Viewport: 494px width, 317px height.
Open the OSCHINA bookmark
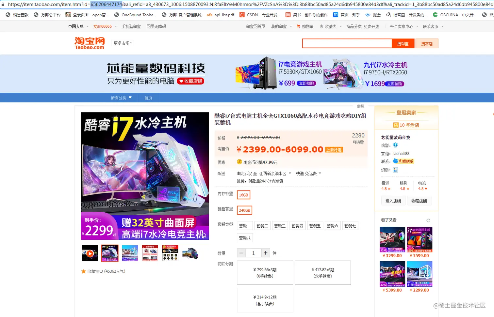455,15
